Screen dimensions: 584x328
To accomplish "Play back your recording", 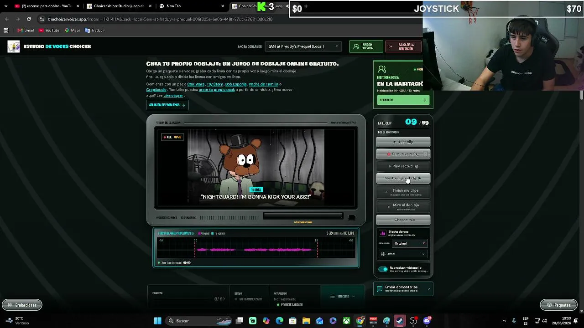I will coord(403,166).
